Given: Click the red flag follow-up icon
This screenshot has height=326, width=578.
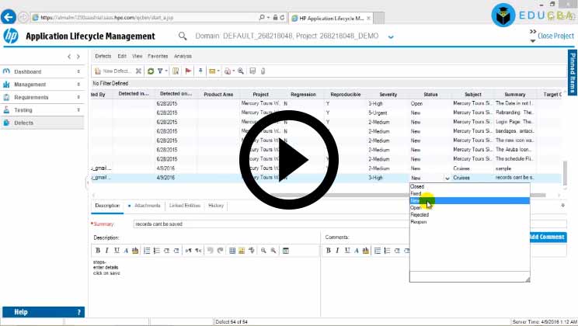Looking at the screenshot, I should 188,71.
